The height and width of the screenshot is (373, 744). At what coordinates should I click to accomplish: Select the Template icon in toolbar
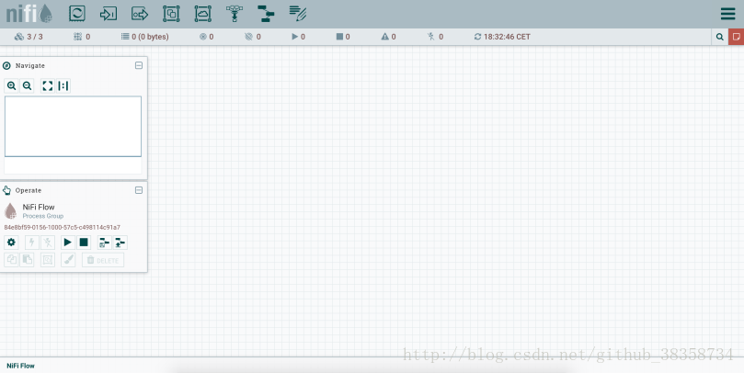pyautogui.click(x=266, y=14)
